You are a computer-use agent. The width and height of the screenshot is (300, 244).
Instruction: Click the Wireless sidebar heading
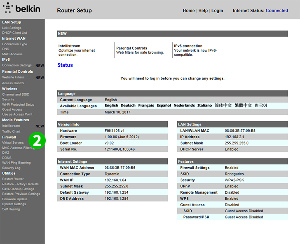[x=9, y=89]
